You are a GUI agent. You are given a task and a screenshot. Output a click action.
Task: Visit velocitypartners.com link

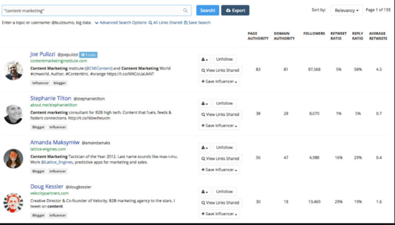pos(50,193)
